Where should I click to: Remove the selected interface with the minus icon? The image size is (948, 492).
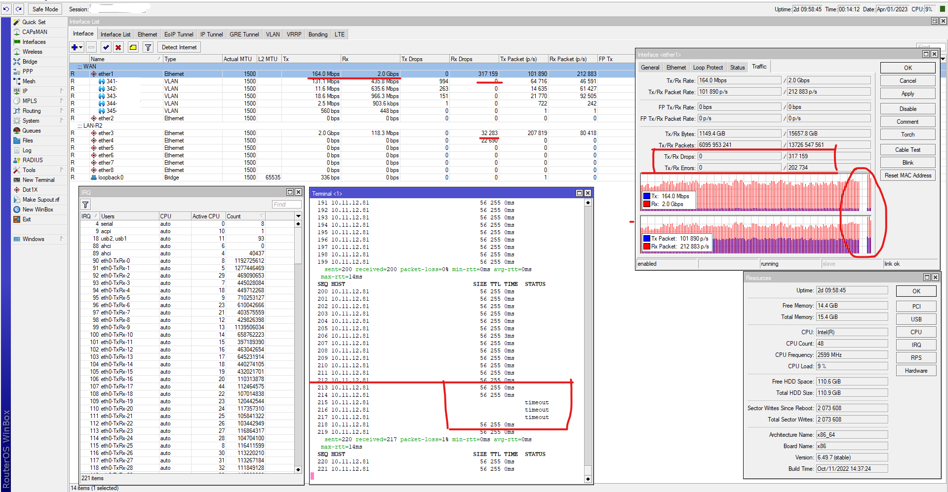point(91,47)
